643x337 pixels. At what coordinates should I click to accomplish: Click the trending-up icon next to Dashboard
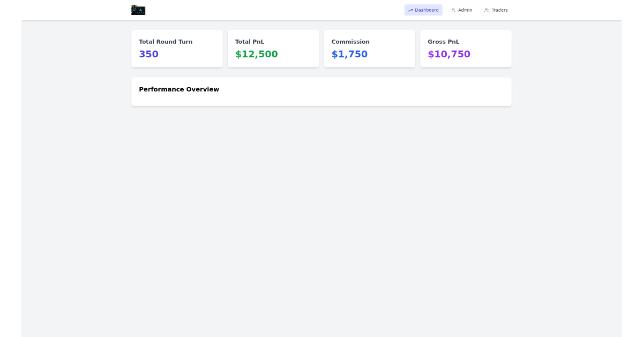click(x=409, y=10)
